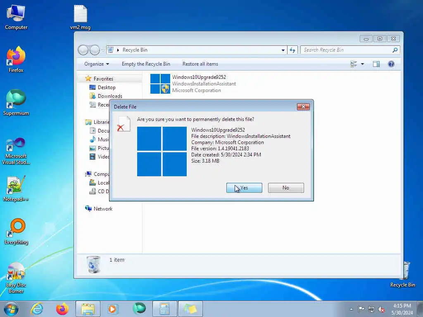Viewport: 423px width, 317px height.
Task: Click the Calculator taskbar button
Action: point(164,309)
